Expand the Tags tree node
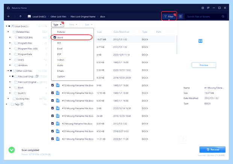 click(6, 104)
